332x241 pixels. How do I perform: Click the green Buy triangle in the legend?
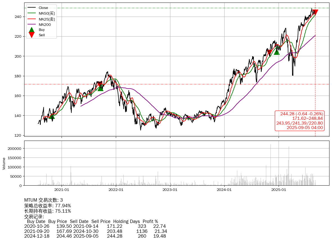coord(32,30)
